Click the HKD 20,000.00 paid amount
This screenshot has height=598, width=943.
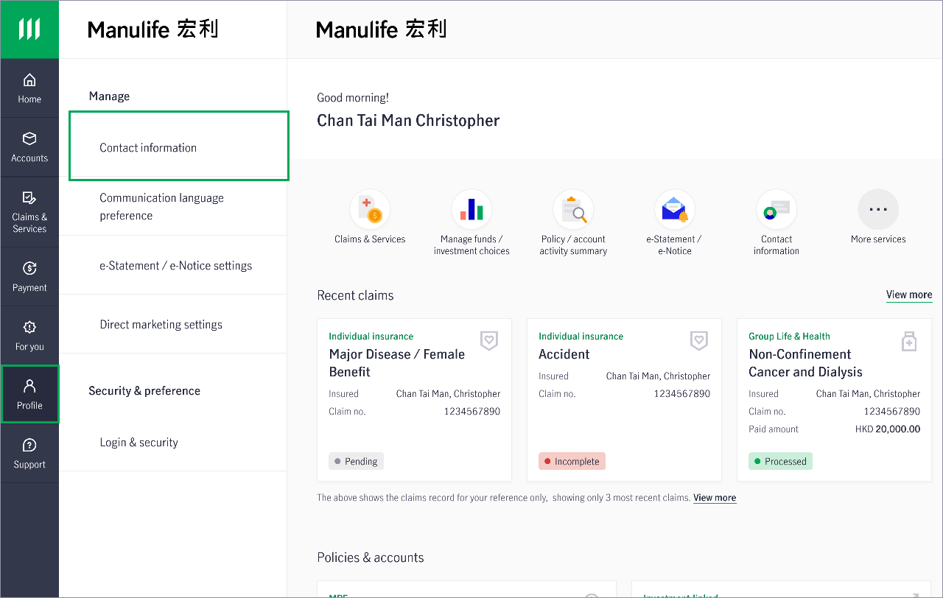pyautogui.click(x=888, y=429)
